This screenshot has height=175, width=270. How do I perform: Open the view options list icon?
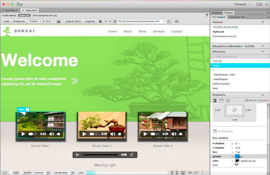pyautogui.click(x=169, y=21)
